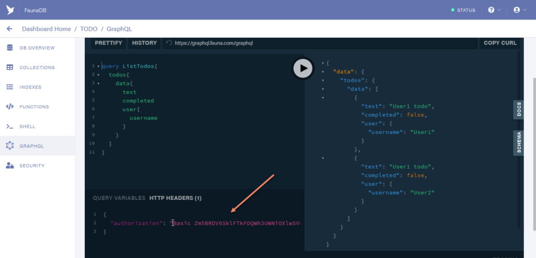Click the word completed in query

[138, 101]
